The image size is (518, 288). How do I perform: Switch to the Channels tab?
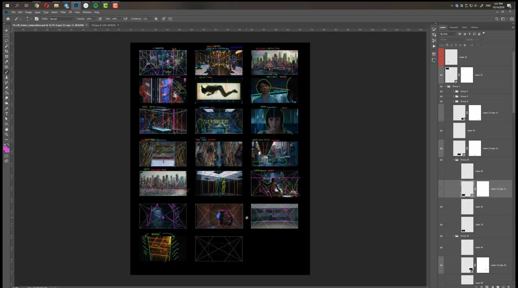453,27
